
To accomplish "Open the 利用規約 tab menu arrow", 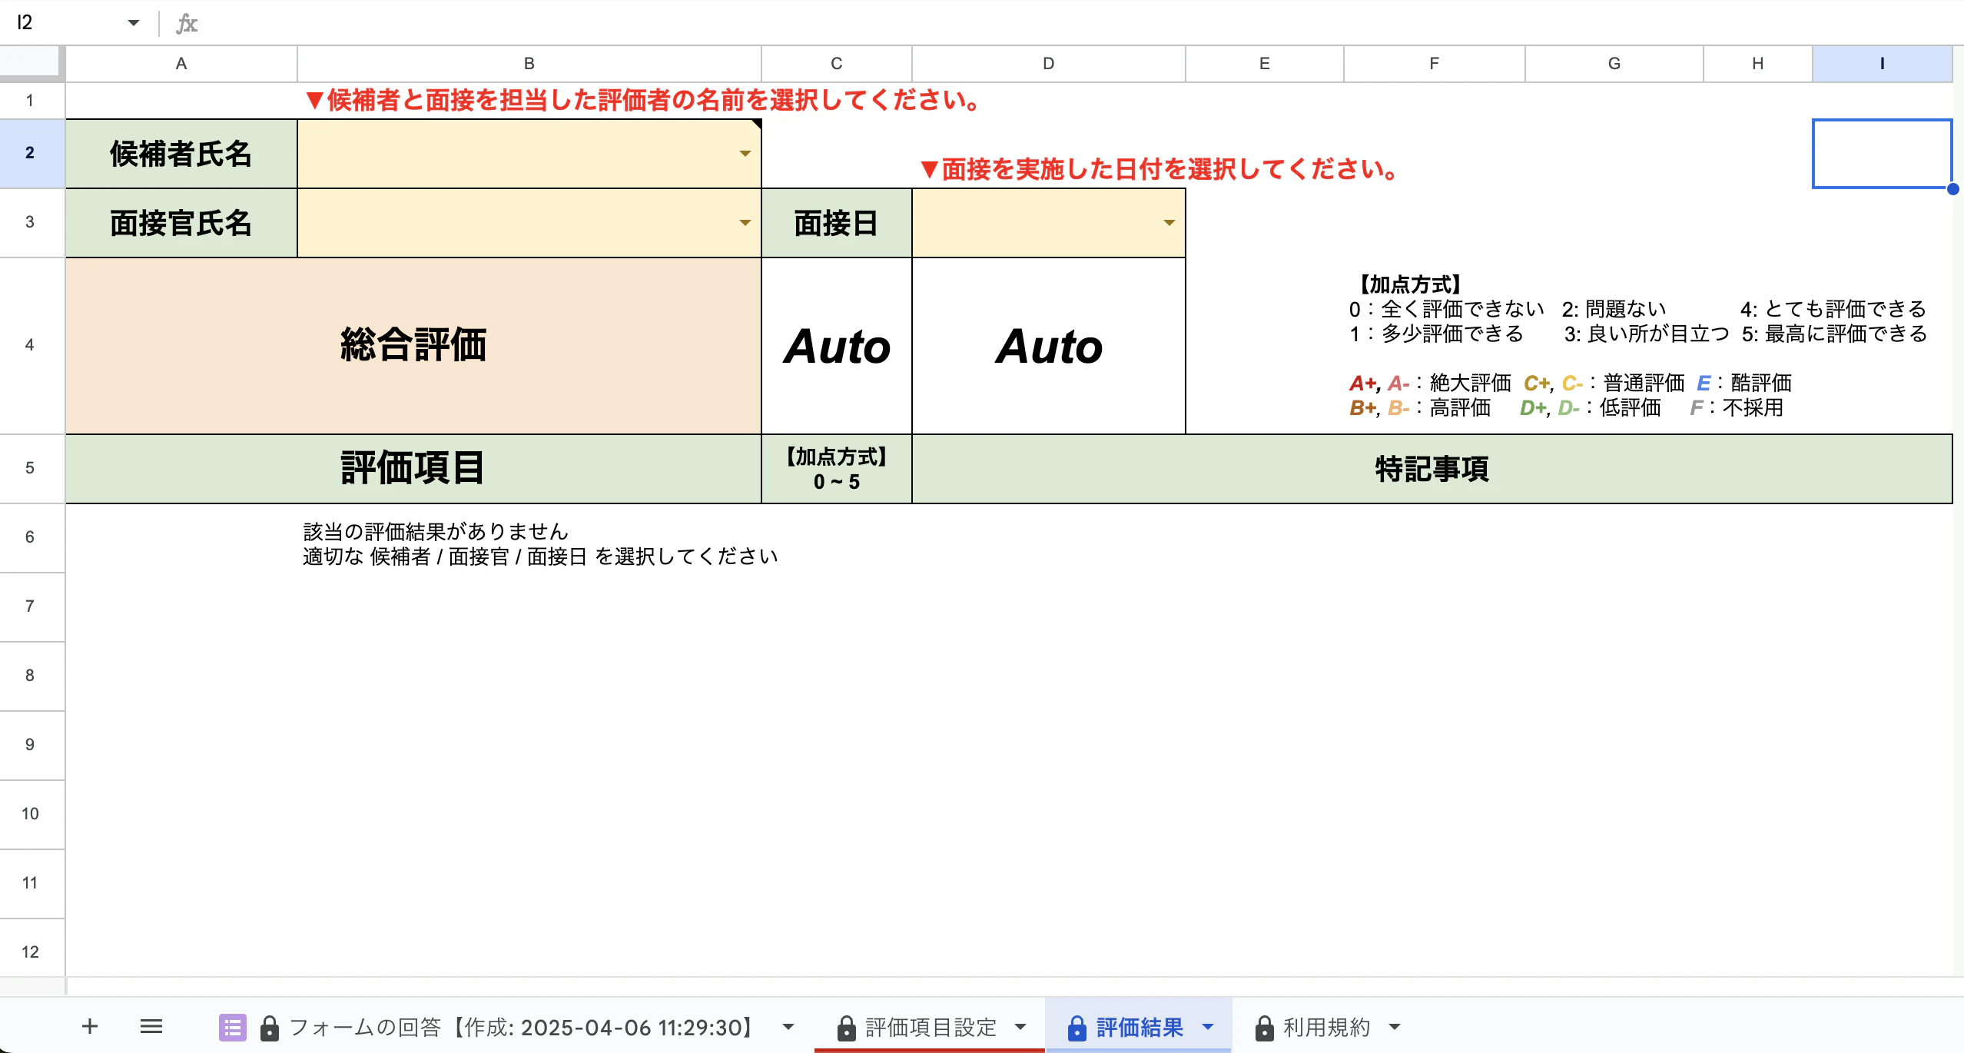I will (x=1395, y=1027).
